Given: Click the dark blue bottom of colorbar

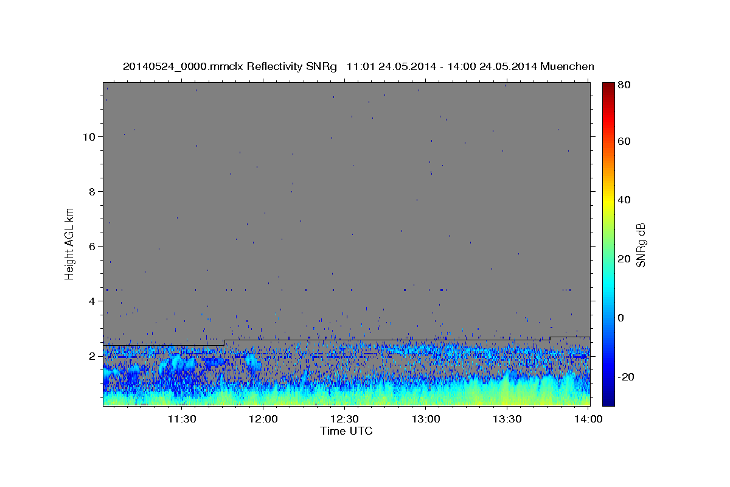Looking at the screenshot, I should tap(608, 401).
